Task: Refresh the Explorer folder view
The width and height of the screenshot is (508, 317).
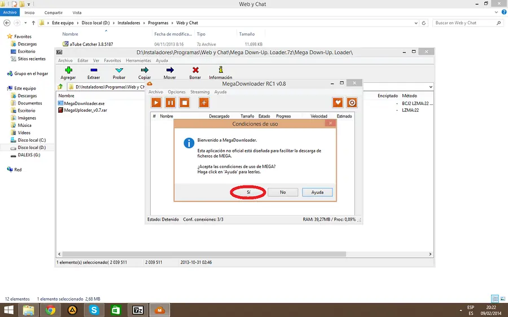Action: pyautogui.click(x=423, y=23)
